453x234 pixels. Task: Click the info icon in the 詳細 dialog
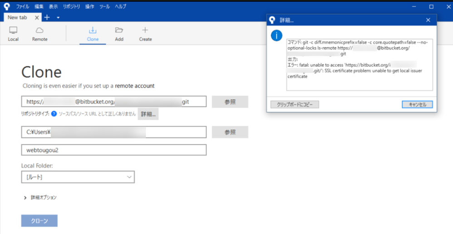click(276, 36)
